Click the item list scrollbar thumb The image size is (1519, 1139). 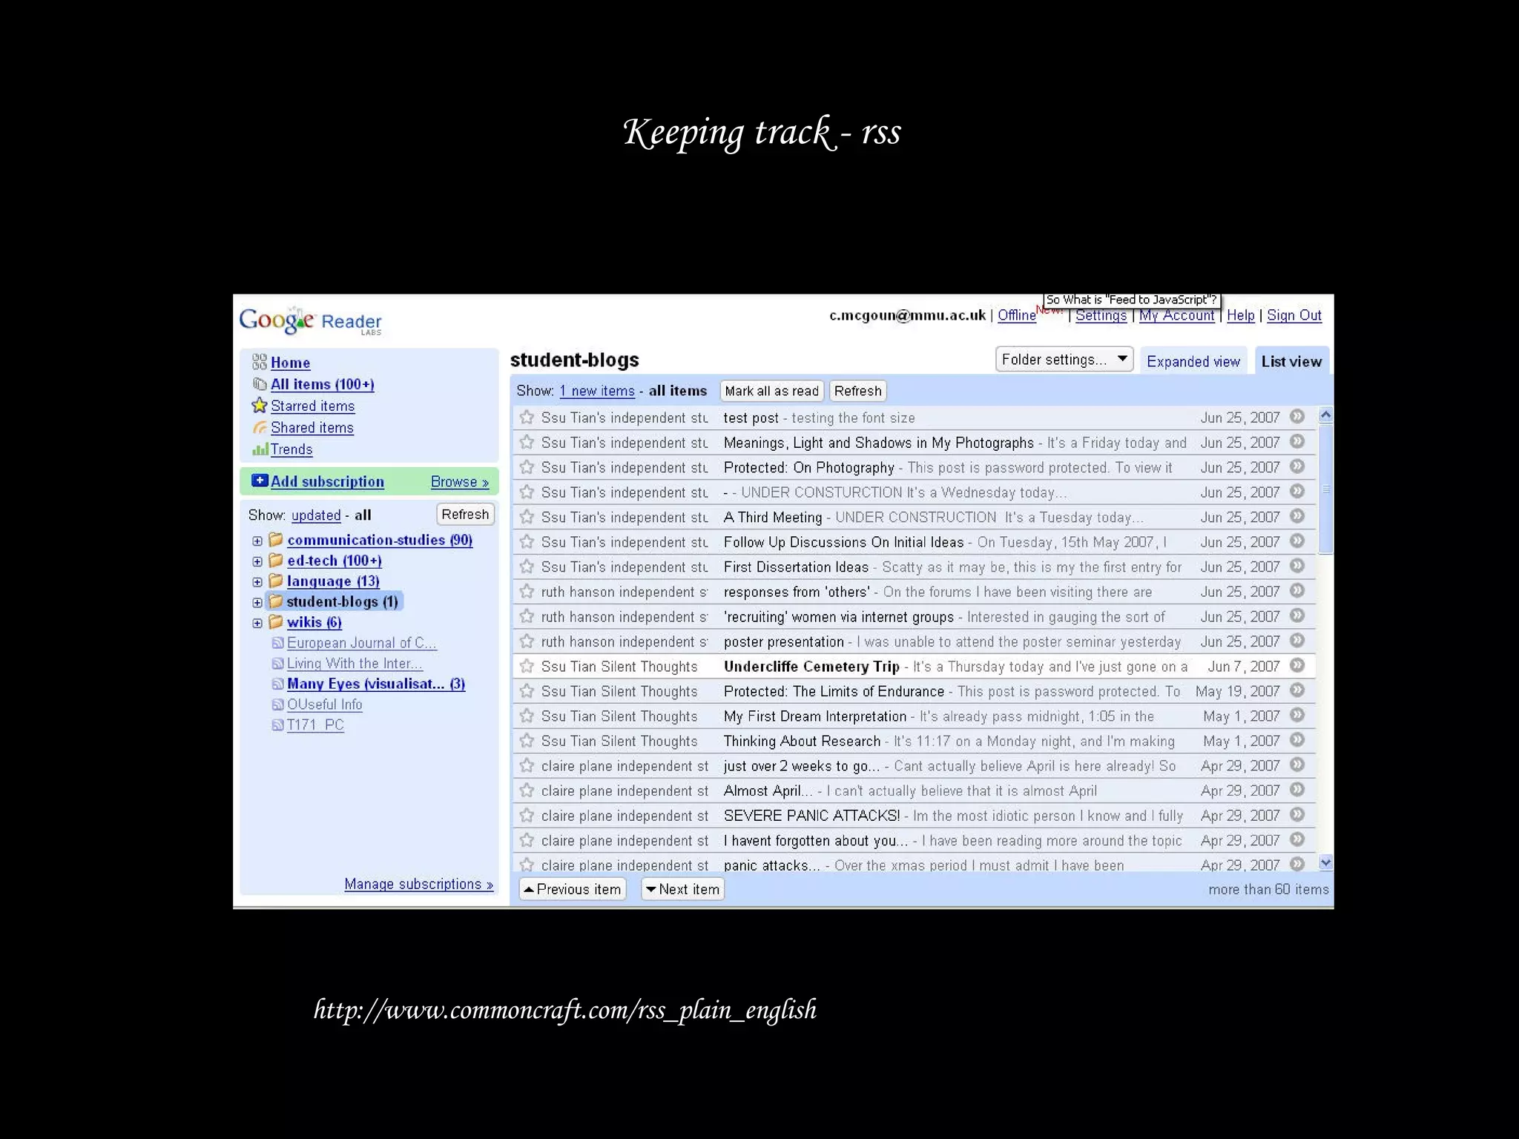pyautogui.click(x=1326, y=489)
